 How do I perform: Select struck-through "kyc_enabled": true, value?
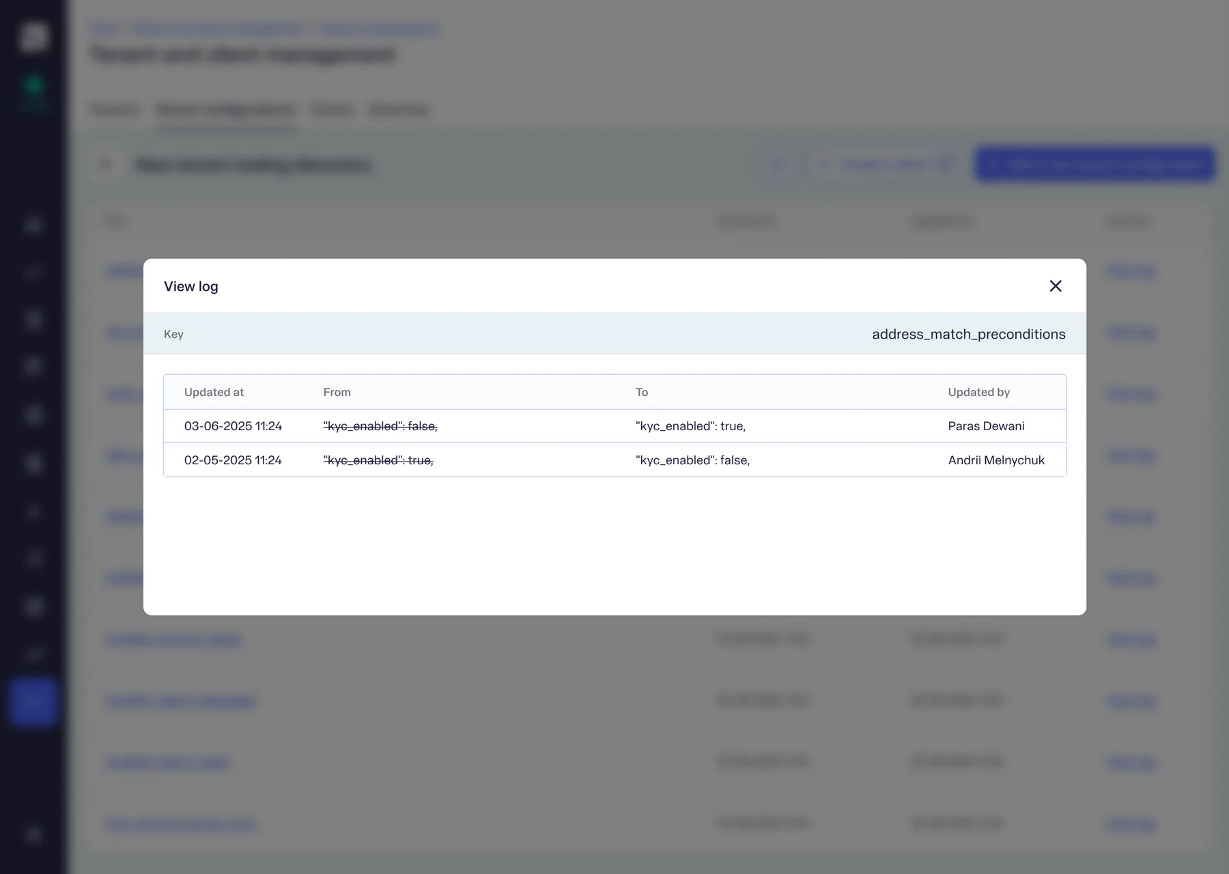click(378, 460)
